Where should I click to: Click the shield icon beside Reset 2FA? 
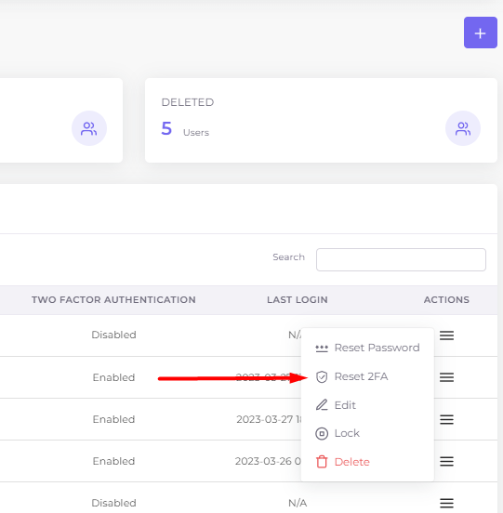(x=322, y=377)
